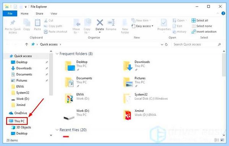Collapse the Recent files section
This screenshot has height=146, width=229.
57,130
